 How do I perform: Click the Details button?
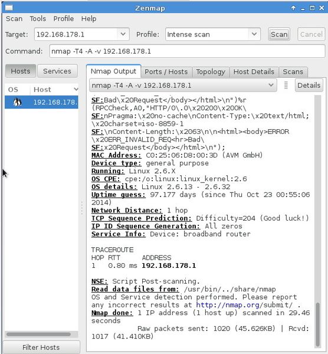click(309, 86)
